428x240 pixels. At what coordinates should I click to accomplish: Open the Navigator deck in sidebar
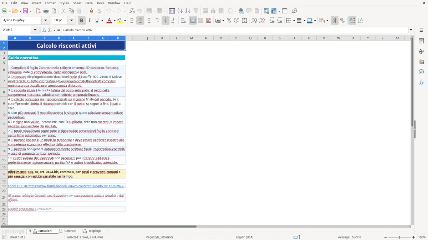[421, 72]
